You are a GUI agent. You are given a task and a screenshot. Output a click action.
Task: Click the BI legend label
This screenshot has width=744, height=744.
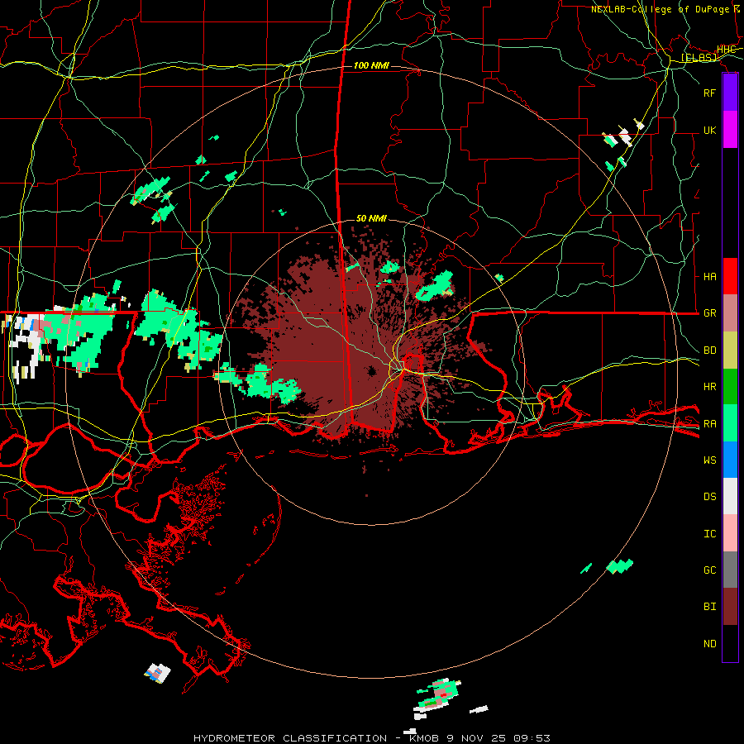tap(710, 607)
